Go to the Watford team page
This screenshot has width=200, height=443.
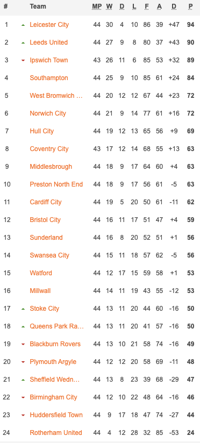coord(41,273)
